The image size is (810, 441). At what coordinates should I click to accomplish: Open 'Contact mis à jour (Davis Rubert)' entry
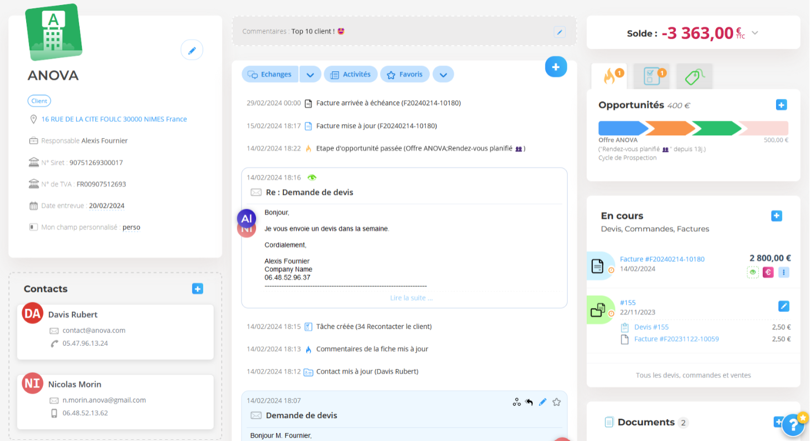(367, 371)
